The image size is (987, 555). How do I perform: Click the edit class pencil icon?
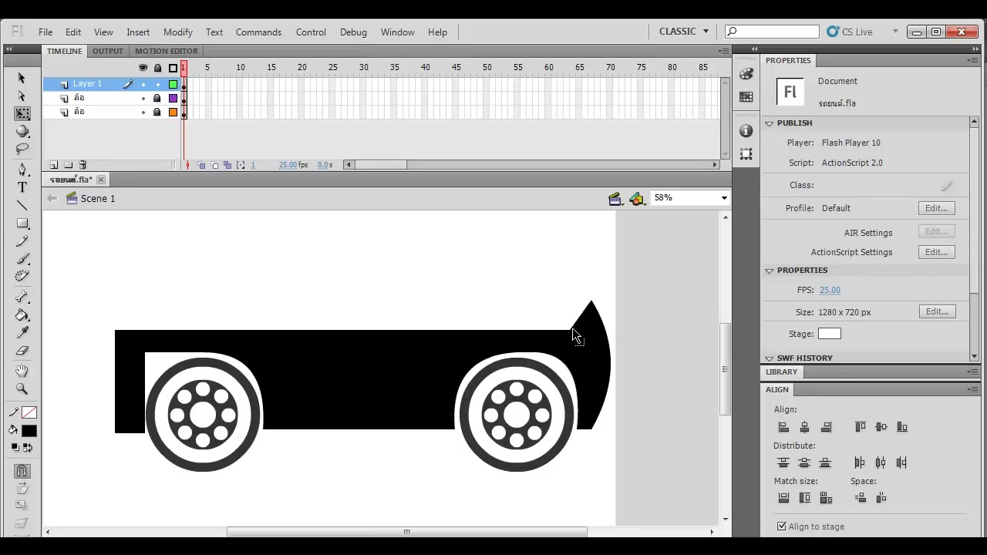tap(947, 186)
